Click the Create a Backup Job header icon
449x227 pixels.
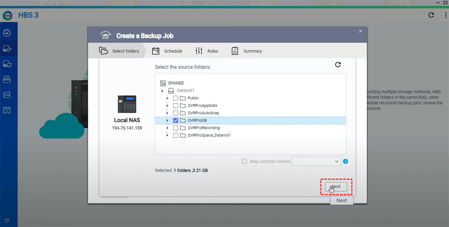[x=105, y=36]
